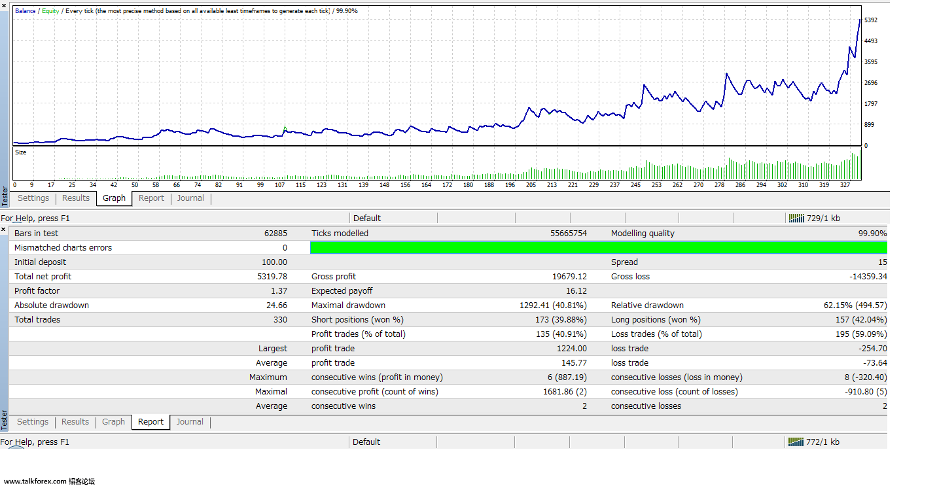Click the connection bars icon beside 729/1 kb
Image resolution: width=937 pixels, height=488 pixels.
pos(796,218)
